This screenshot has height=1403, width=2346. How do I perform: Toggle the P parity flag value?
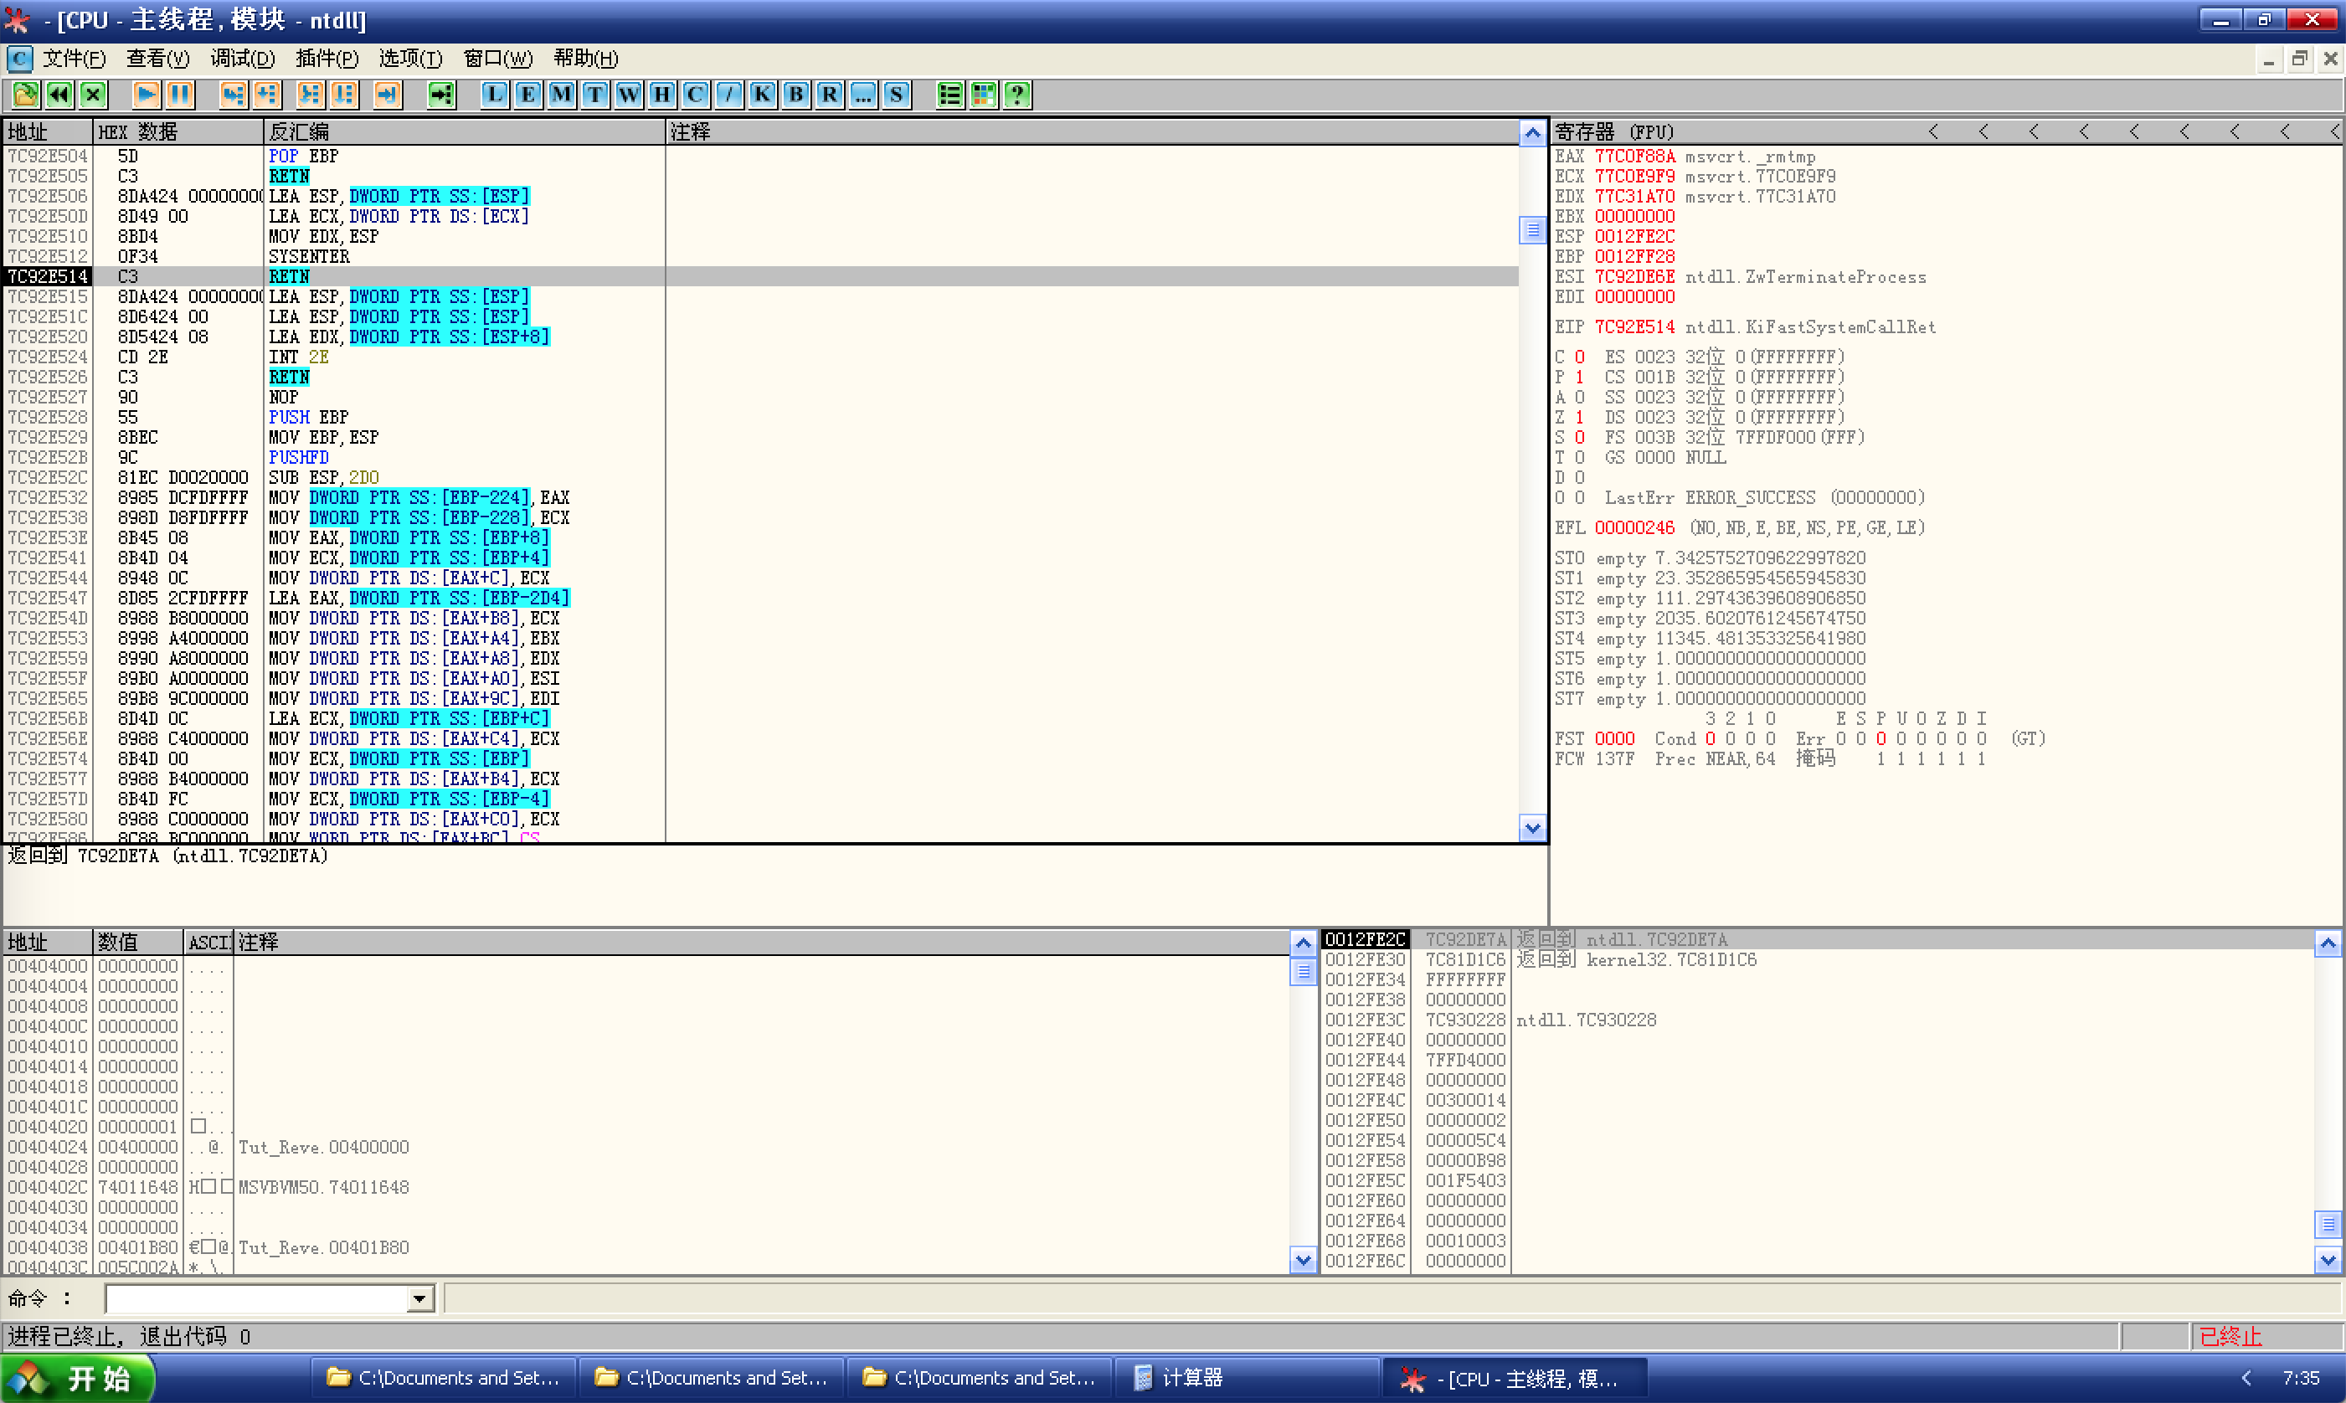click(1579, 376)
